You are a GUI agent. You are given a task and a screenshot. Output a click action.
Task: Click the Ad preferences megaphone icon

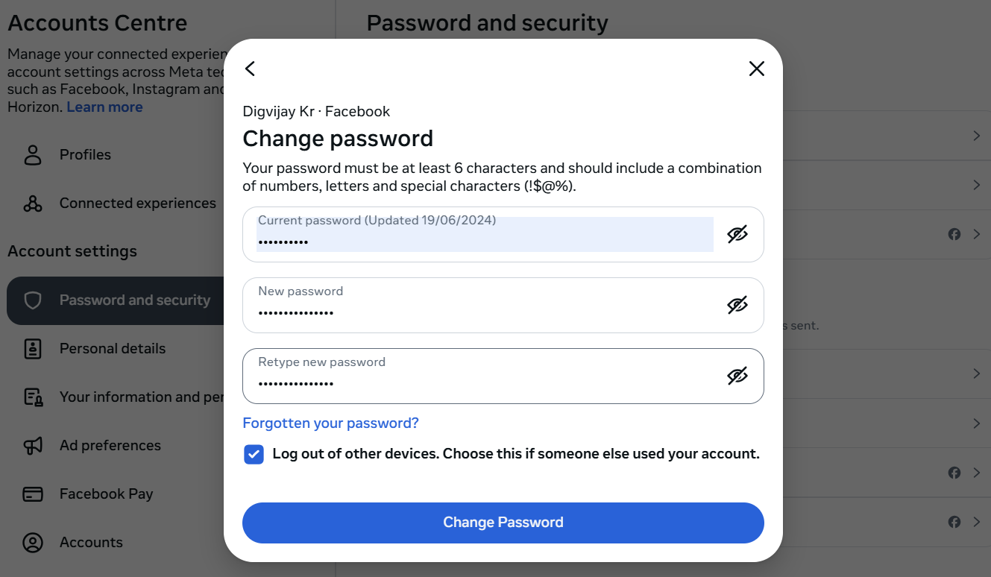[32, 445]
